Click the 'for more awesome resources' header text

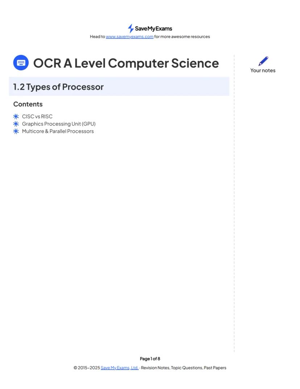(182, 37)
